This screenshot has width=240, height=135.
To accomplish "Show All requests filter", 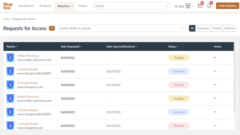I will click(192, 28).
